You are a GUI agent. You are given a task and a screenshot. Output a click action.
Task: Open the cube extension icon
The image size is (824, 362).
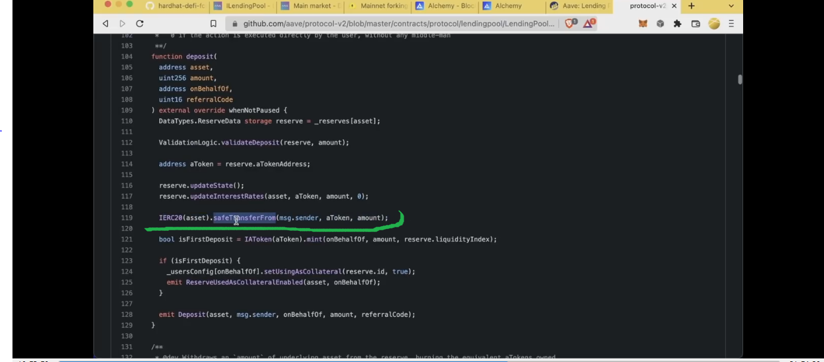point(660,24)
